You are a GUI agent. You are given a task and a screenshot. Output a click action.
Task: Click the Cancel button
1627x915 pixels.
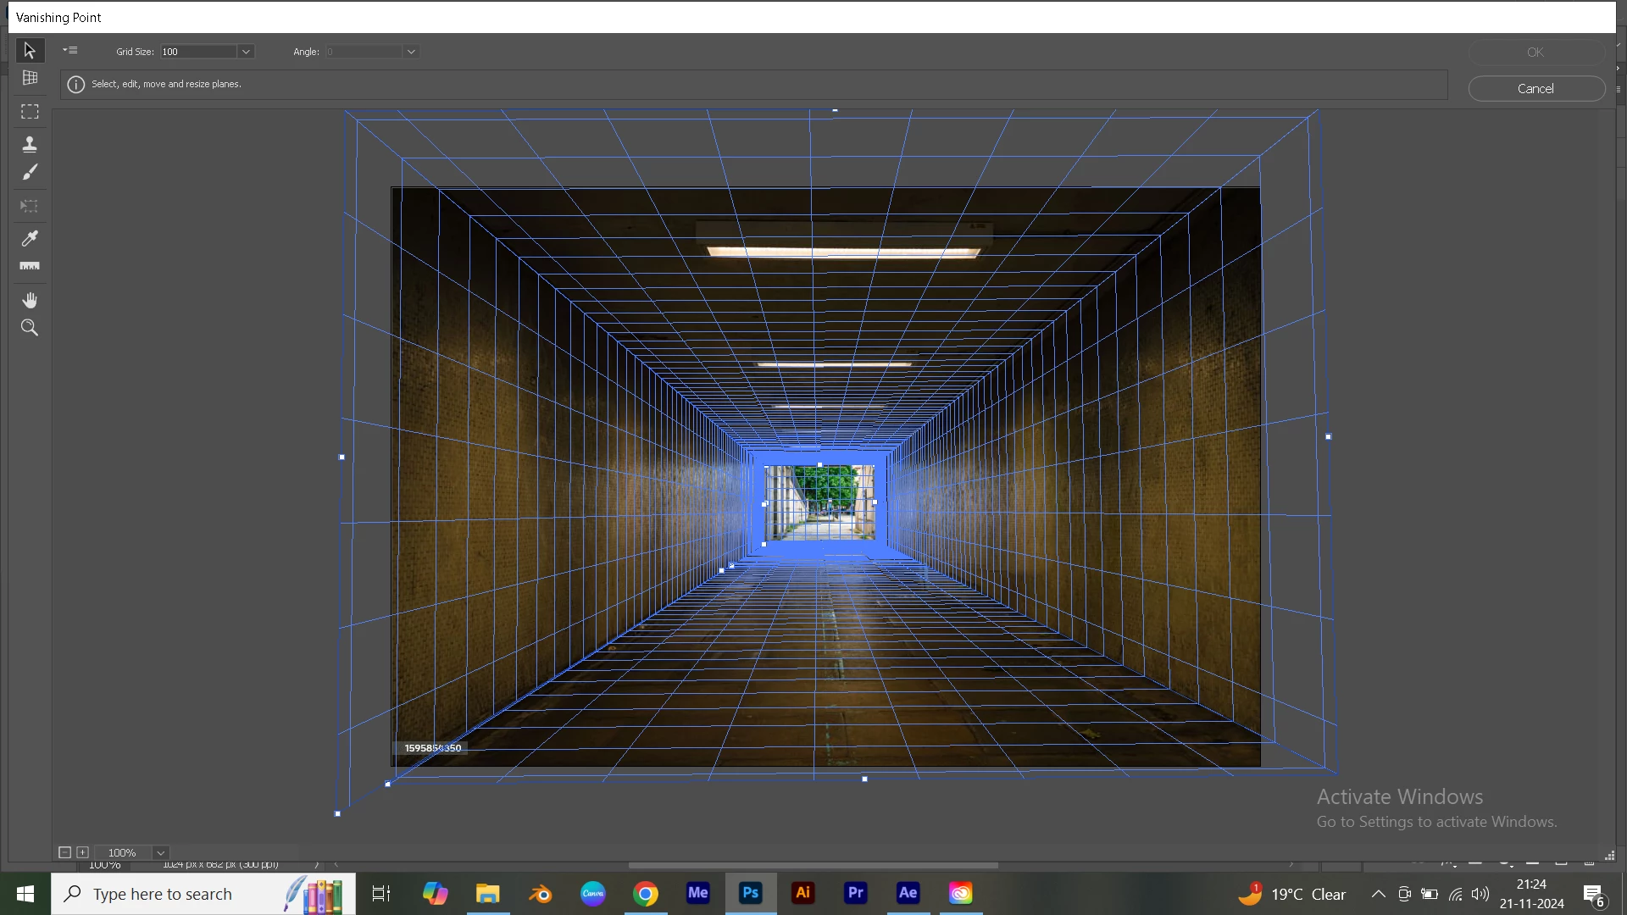(x=1535, y=89)
